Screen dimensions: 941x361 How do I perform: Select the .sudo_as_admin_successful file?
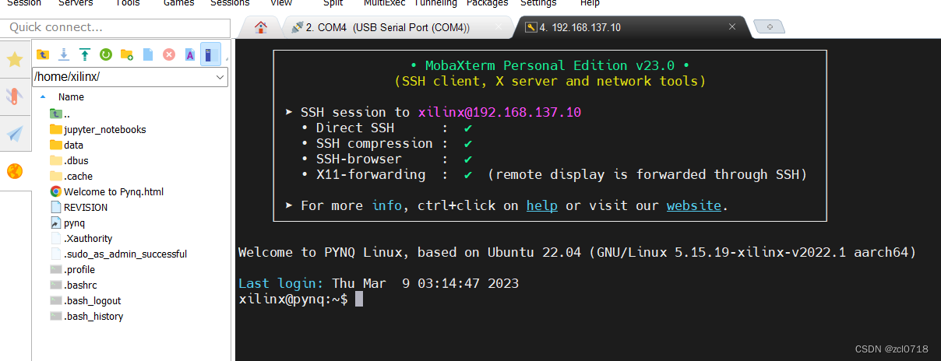tap(118, 254)
